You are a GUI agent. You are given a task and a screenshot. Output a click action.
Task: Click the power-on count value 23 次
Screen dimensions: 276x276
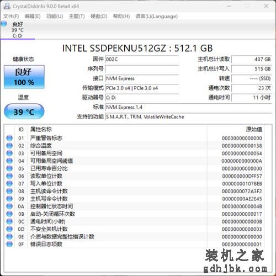[x=252, y=88]
